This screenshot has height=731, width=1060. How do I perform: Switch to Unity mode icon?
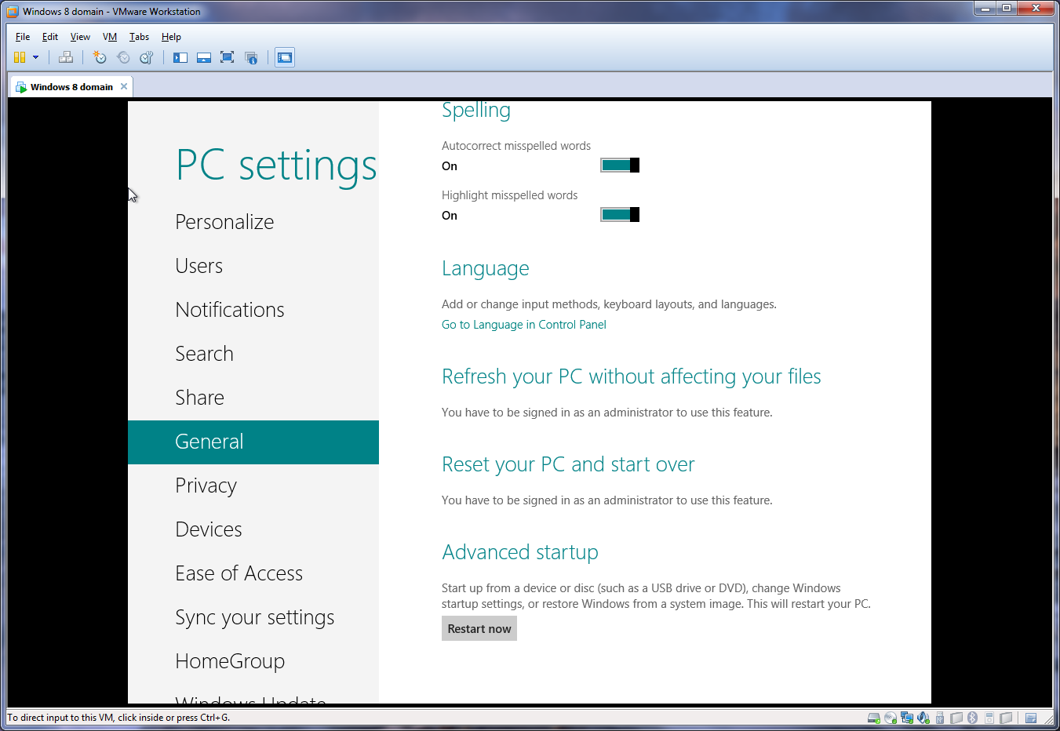(251, 57)
